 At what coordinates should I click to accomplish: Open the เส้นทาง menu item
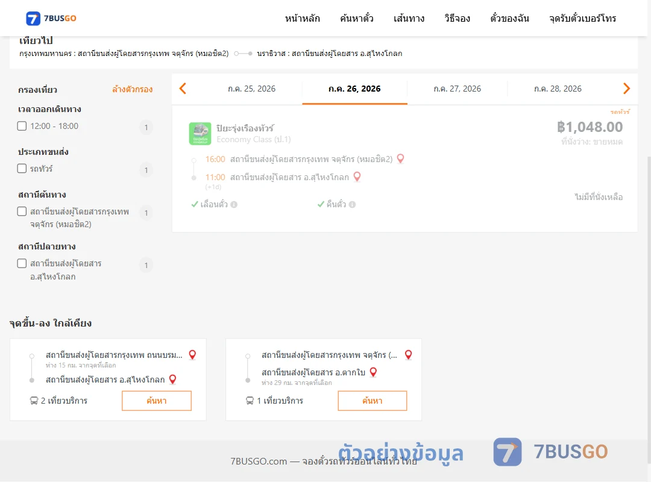click(409, 18)
